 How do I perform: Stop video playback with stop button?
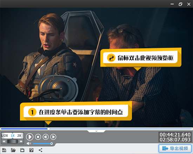pyautogui.click(x=38, y=137)
